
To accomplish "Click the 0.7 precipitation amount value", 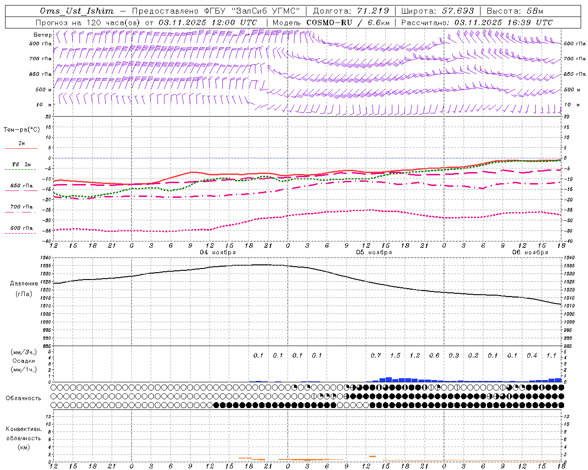I will (376, 355).
